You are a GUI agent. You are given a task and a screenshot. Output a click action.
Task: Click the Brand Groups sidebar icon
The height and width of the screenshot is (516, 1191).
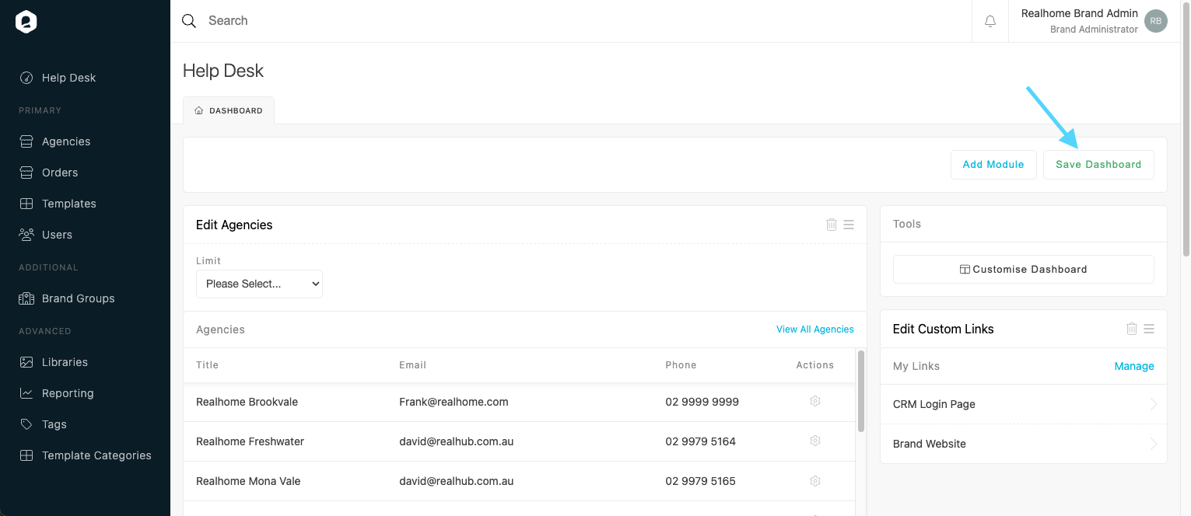pos(26,298)
